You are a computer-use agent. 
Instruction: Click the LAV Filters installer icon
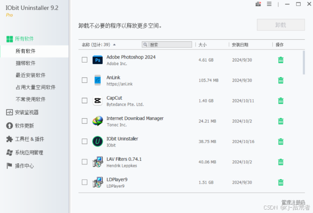[98, 162]
